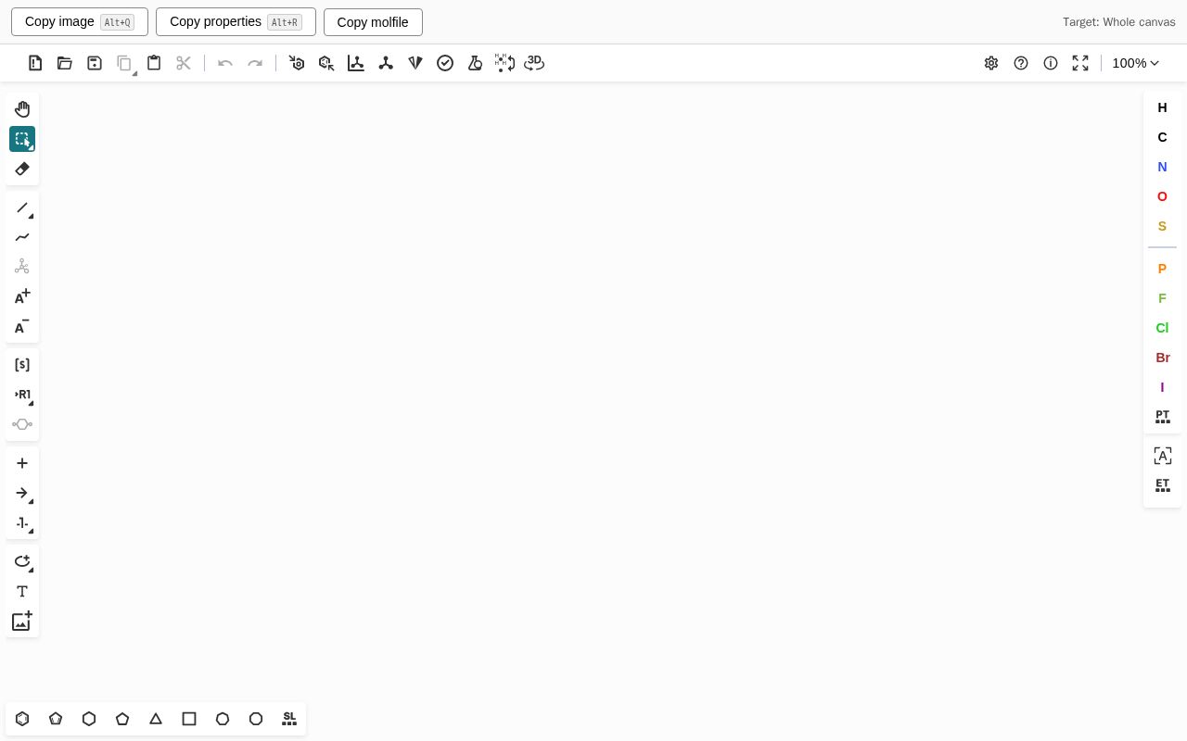Click the Calculate CIP icon
This screenshot has width=1187, height=741.
415,63
